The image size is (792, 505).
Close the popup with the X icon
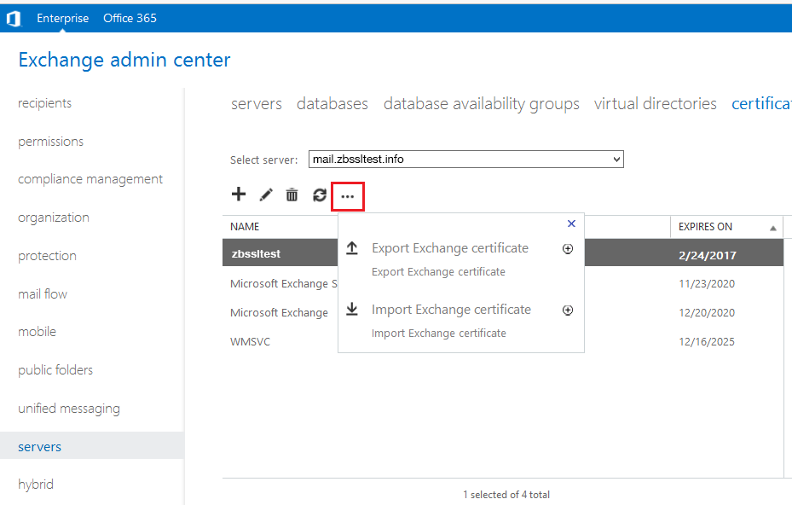pyautogui.click(x=571, y=223)
